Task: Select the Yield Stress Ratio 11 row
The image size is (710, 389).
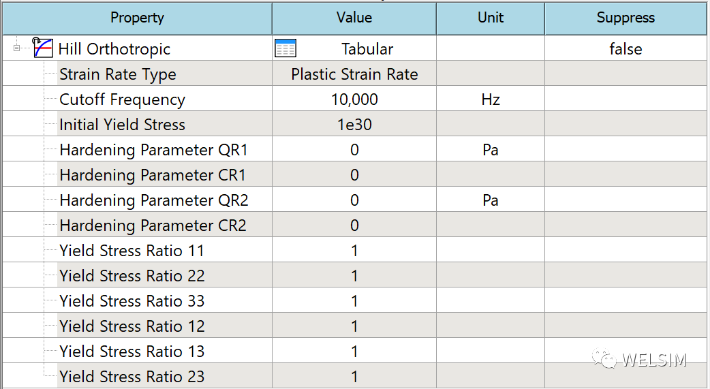Action: (x=354, y=251)
